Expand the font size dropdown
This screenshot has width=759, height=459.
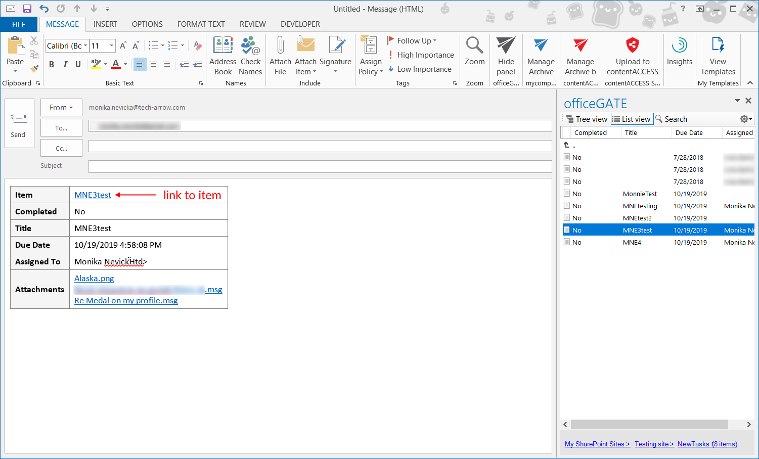point(112,46)
